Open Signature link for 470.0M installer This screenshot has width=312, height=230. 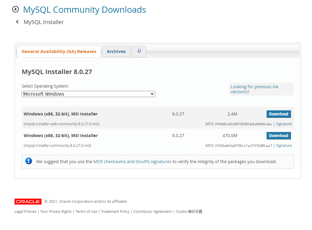pyautogui.click(x=284, y=146)
